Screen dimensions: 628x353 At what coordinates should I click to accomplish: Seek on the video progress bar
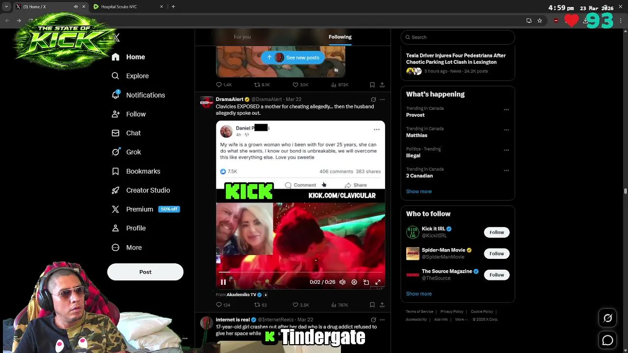[300, 272]
